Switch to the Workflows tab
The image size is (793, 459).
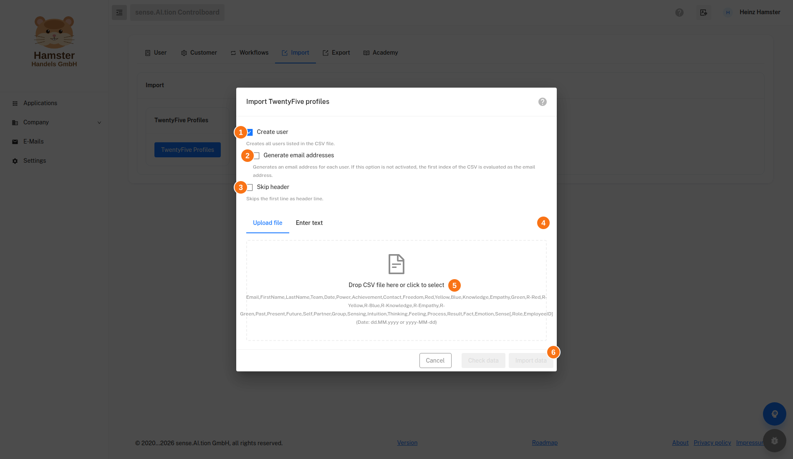(250, 53)
